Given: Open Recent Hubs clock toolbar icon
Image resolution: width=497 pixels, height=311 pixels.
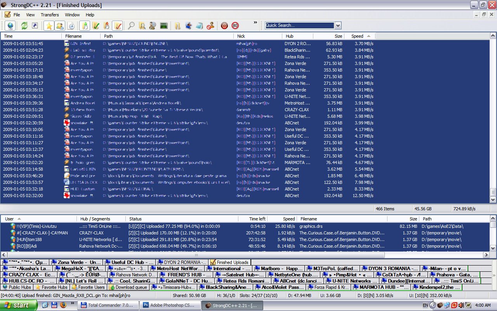Looking at the screenshot, I should [x=71, y=26].
